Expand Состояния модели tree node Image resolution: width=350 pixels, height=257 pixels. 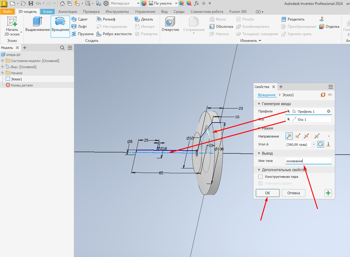(3, 61)
